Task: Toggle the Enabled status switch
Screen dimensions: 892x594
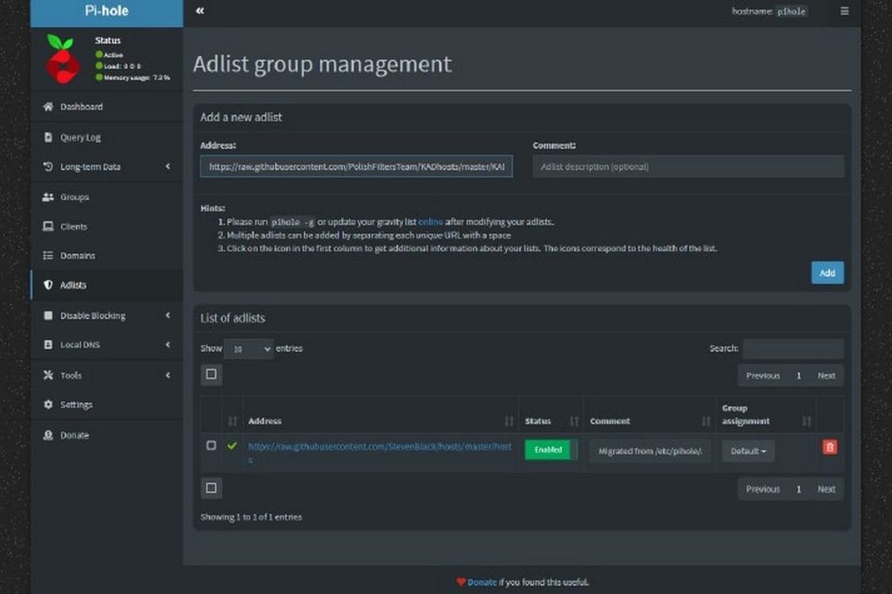Action: 551,449
